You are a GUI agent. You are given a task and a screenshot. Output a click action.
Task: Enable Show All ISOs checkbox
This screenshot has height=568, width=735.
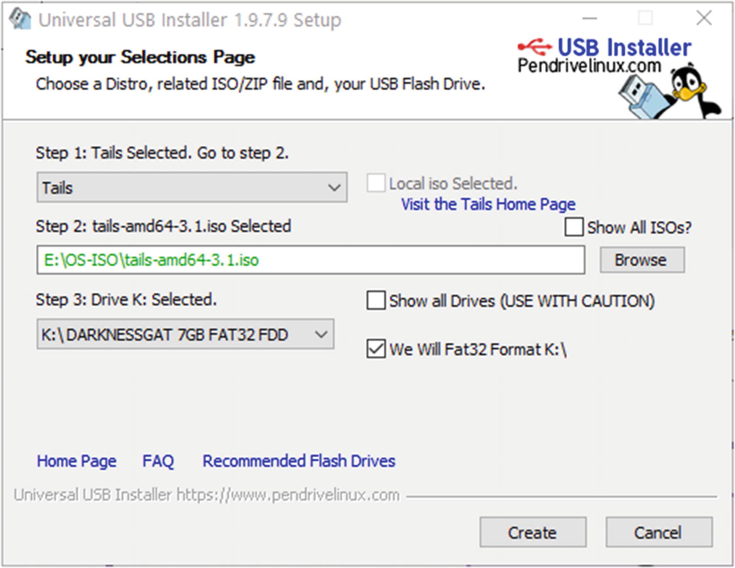pos(574,227)
